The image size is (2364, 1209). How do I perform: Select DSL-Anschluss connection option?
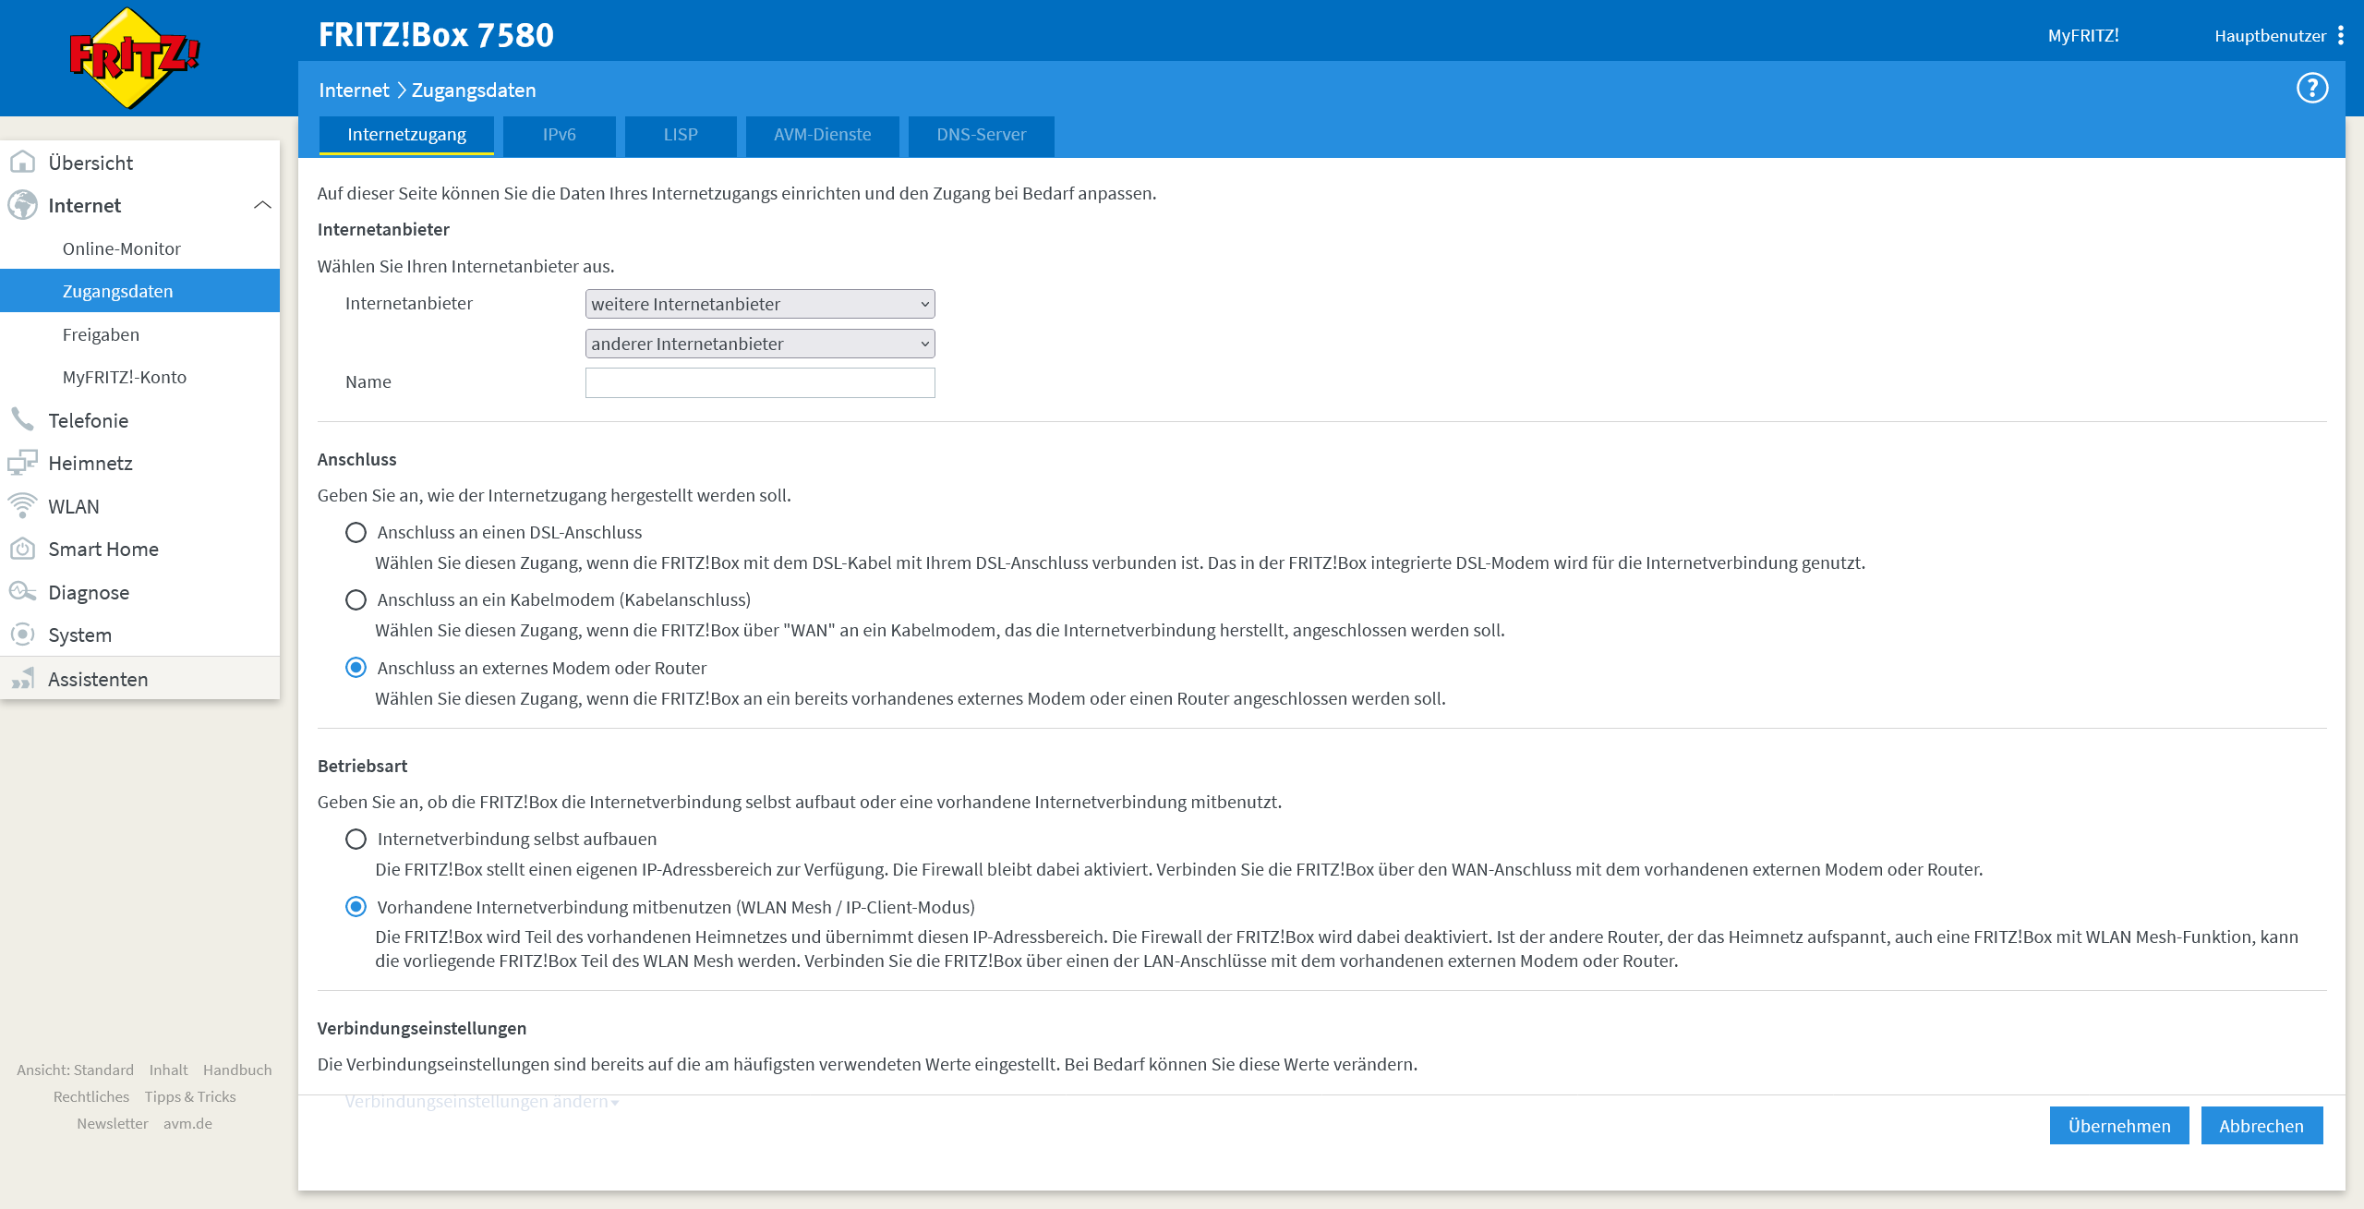356,532
